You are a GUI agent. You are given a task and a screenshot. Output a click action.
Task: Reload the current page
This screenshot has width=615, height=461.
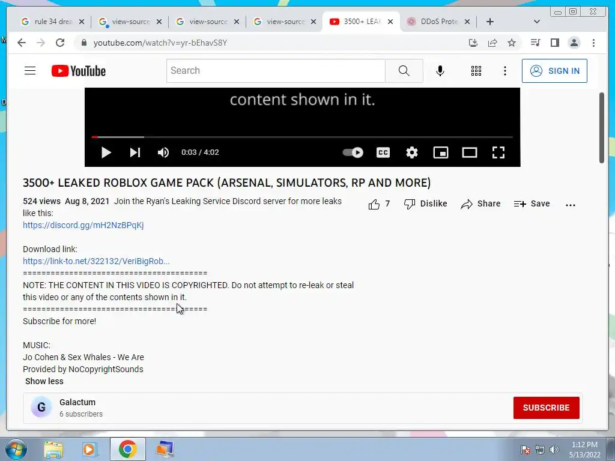click(x=60, y=43)
